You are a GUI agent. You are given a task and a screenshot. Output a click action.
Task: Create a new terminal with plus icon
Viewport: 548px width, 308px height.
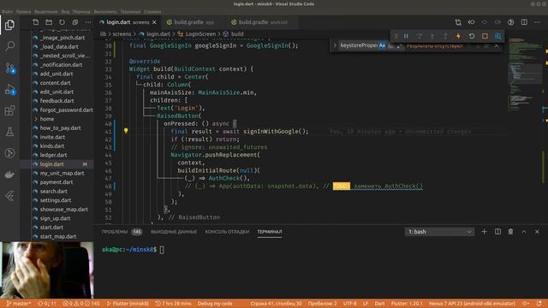(484, 232)
